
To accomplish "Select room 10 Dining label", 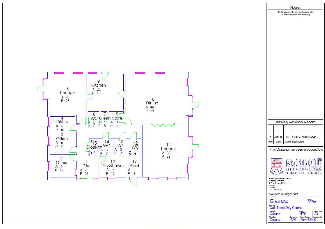I will coord(152,101).
